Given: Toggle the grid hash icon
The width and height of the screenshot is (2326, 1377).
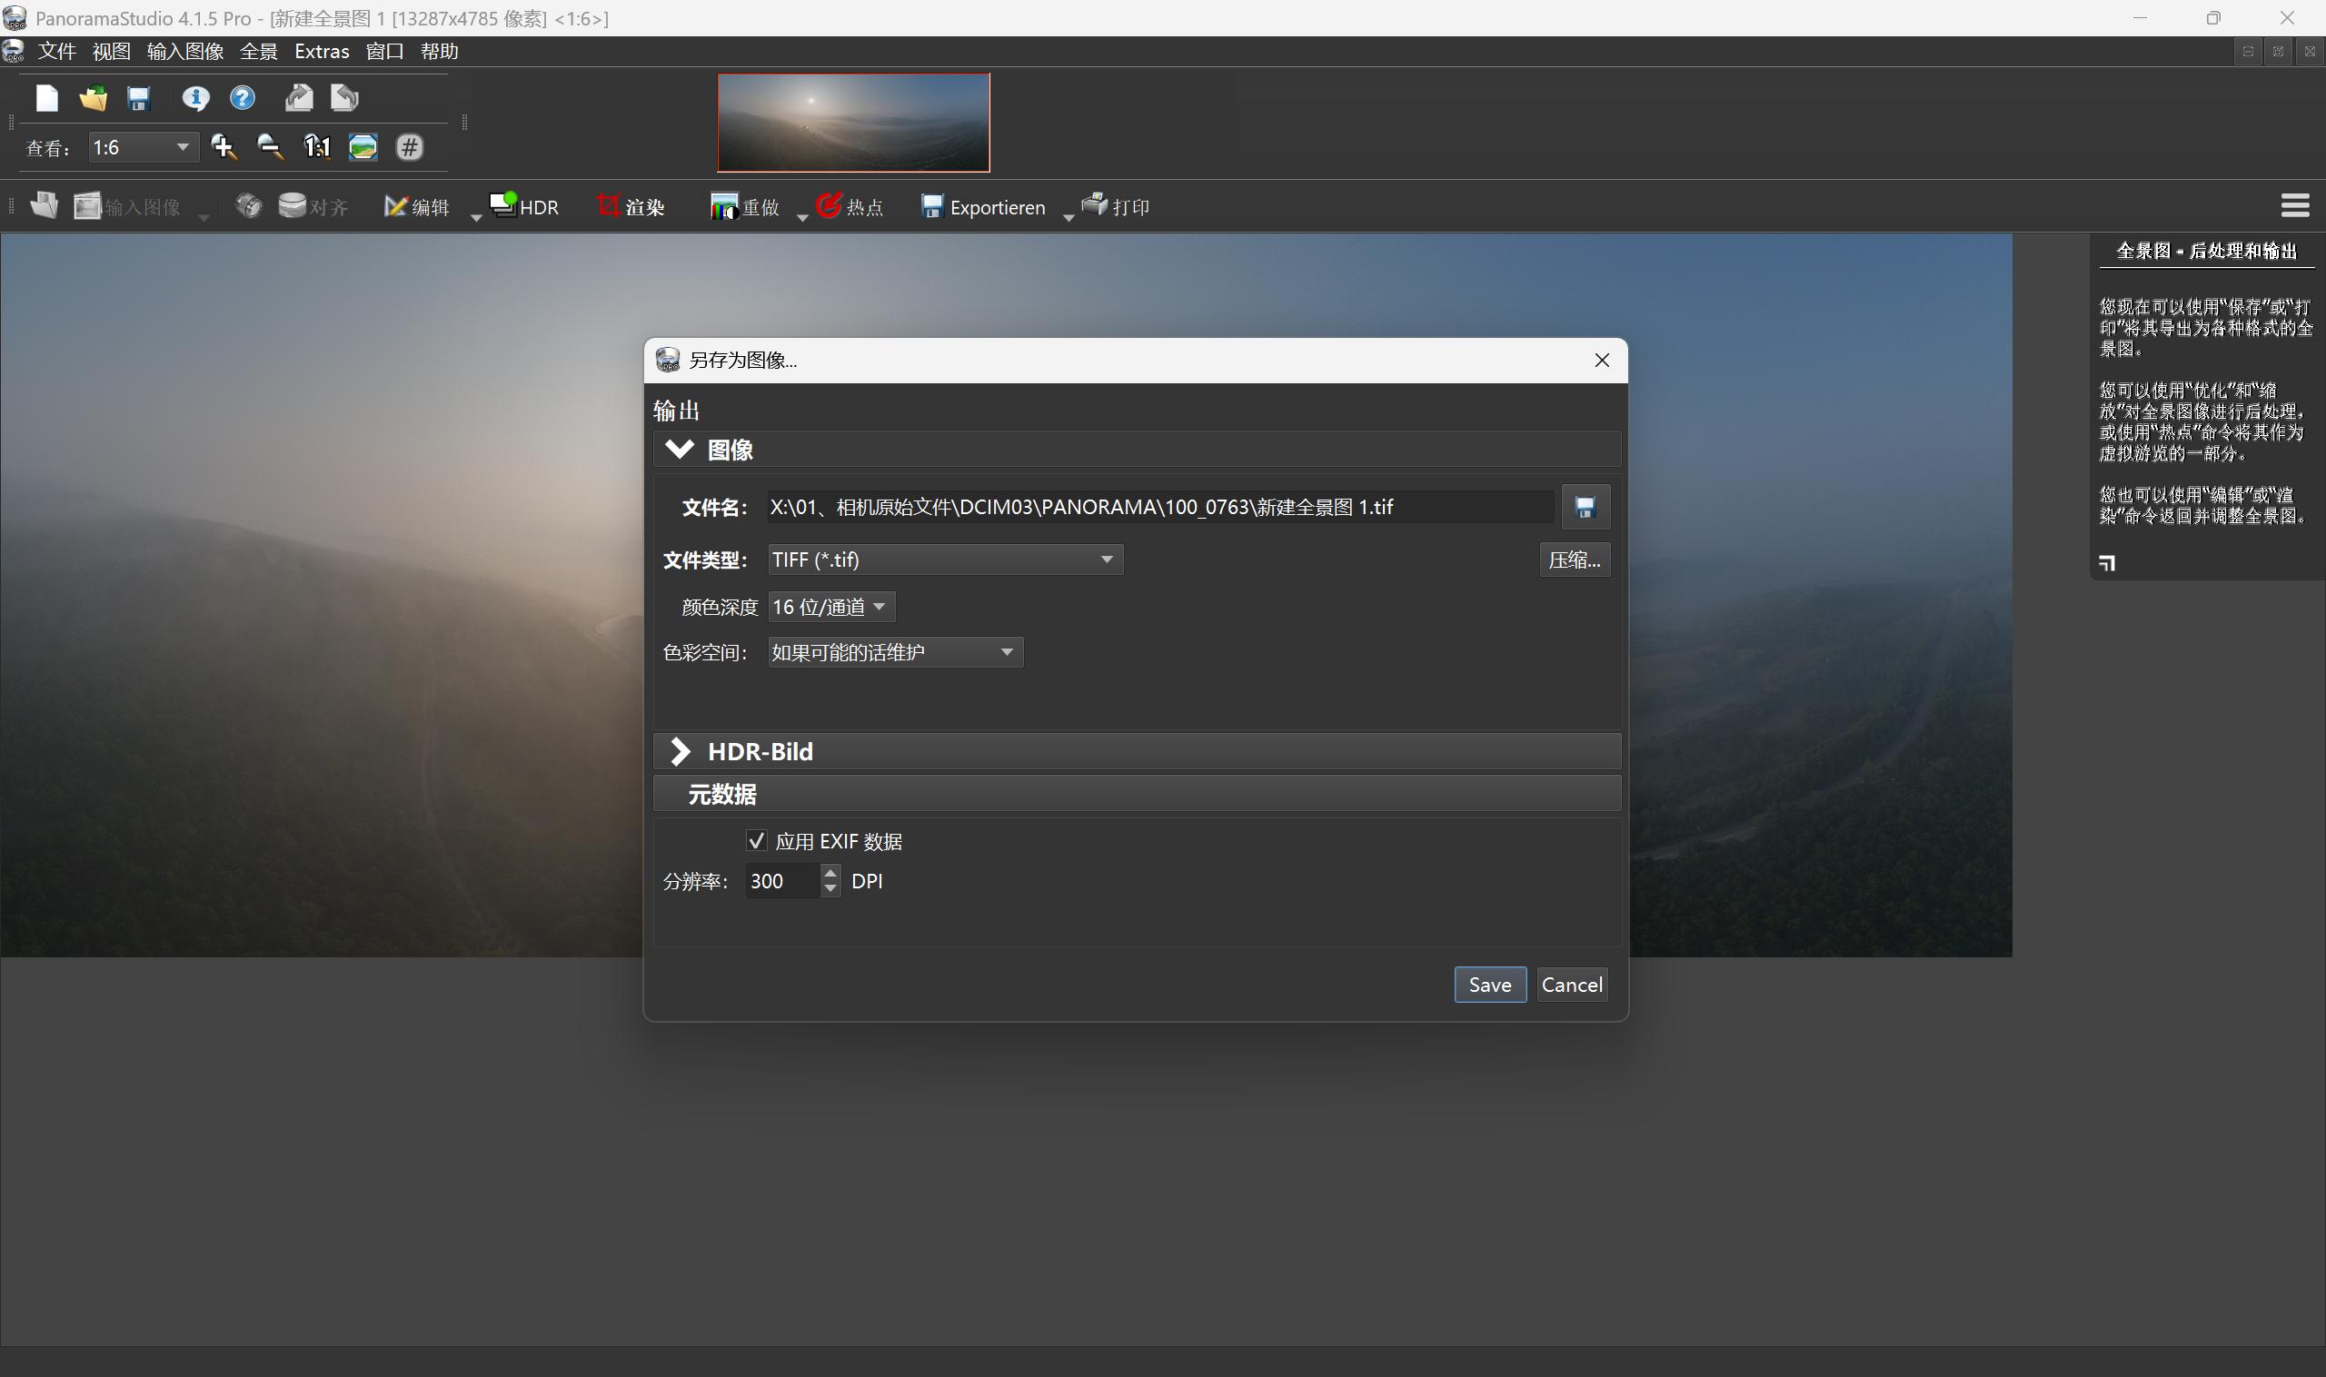Looking at the screenshot, I should pyautogui.click(x=410, y=146).
